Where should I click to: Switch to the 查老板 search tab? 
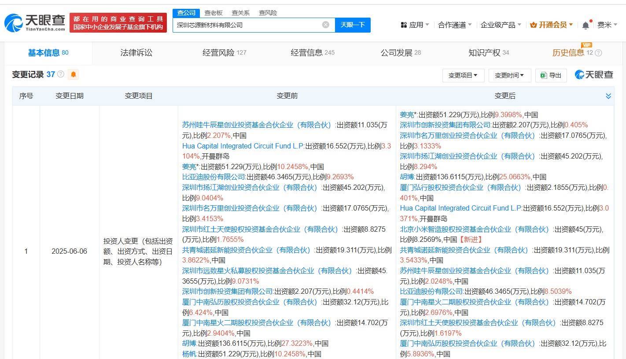pos(213,13)
